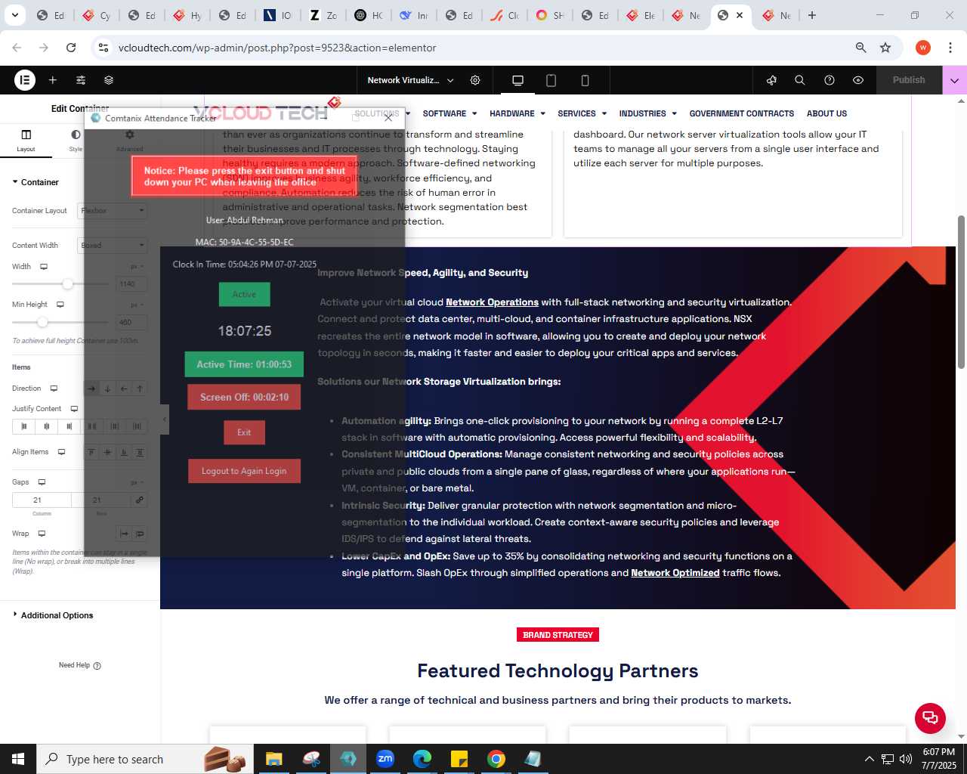This screenshot has width=967, height=774.
Task: Click the Add Element plus icon
Action: [53, 80]
